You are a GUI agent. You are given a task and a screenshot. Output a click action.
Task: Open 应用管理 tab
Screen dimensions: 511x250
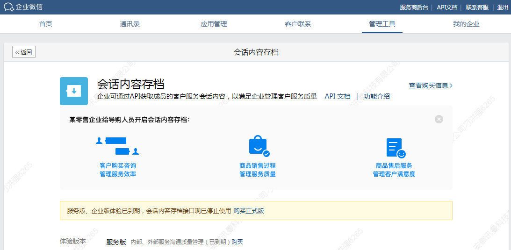point(214,24)
